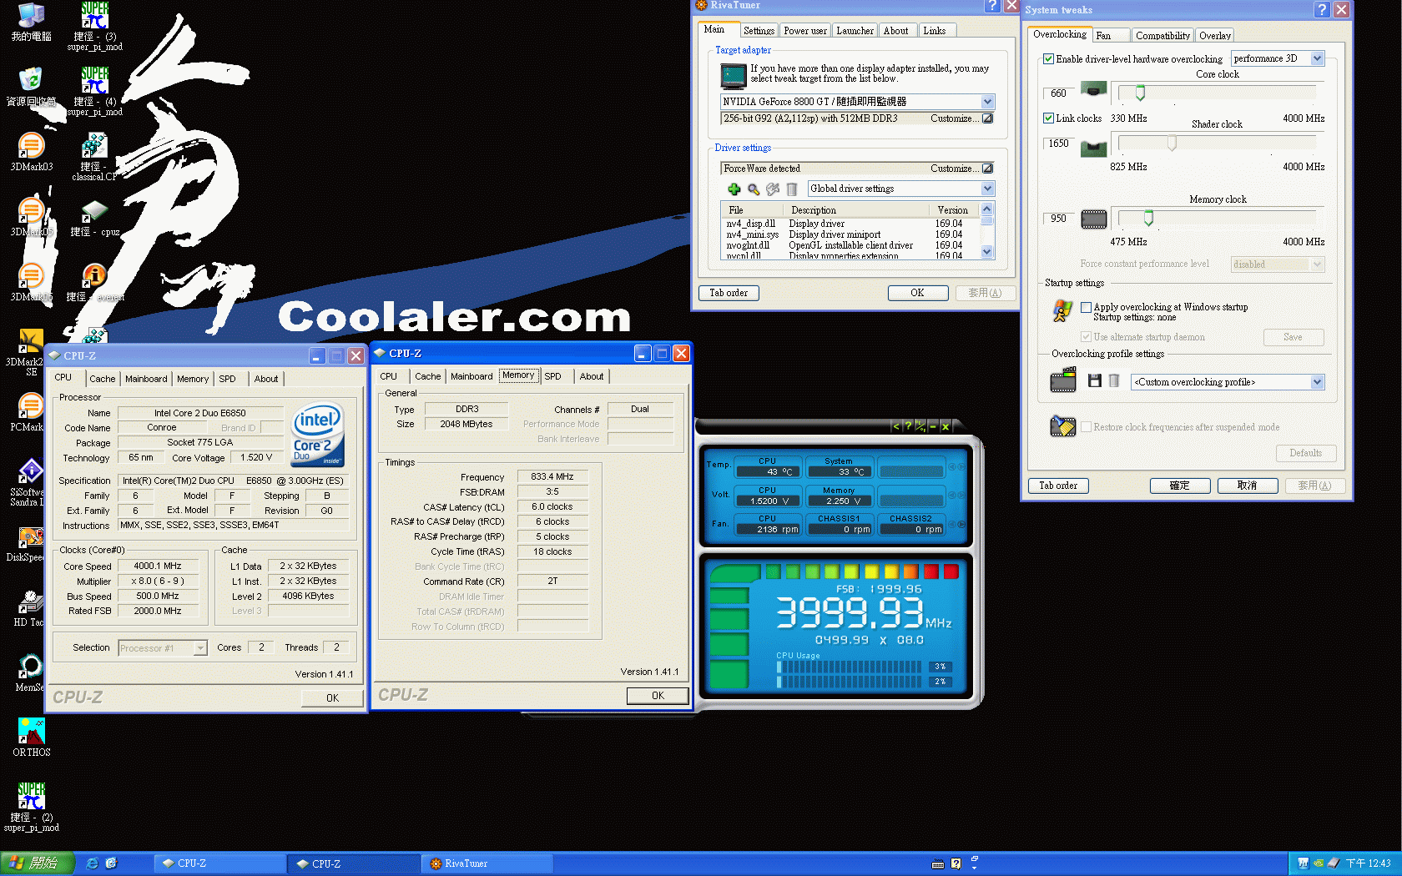Toggle Enable driver-level hardware overclocking checkbox

coord(1048,59)
